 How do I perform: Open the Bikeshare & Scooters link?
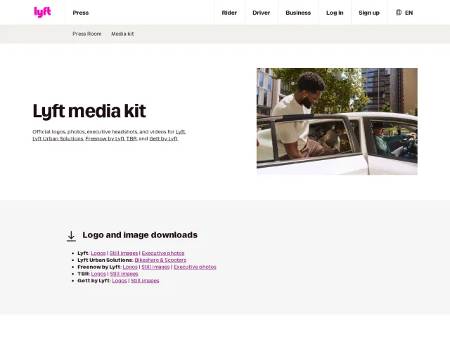(x=160, y=260)
